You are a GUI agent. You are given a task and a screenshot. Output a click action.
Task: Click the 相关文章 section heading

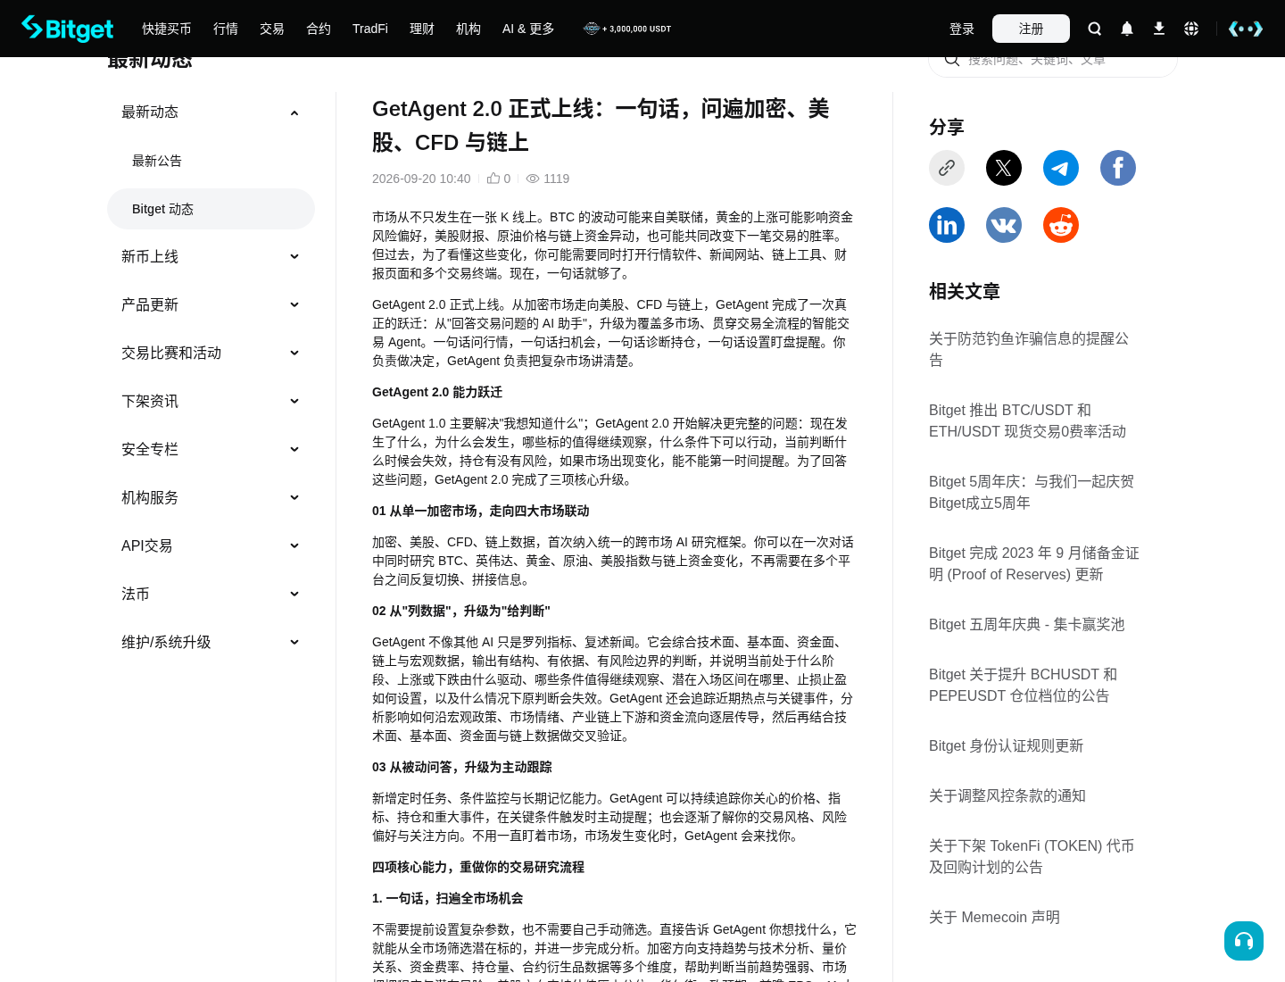pyautogui.click(x=965, y=291)
